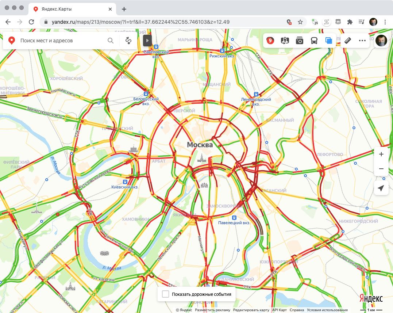393x313 pixels.
Task: Zoom in with the plus button
Action: pos(381,154)
